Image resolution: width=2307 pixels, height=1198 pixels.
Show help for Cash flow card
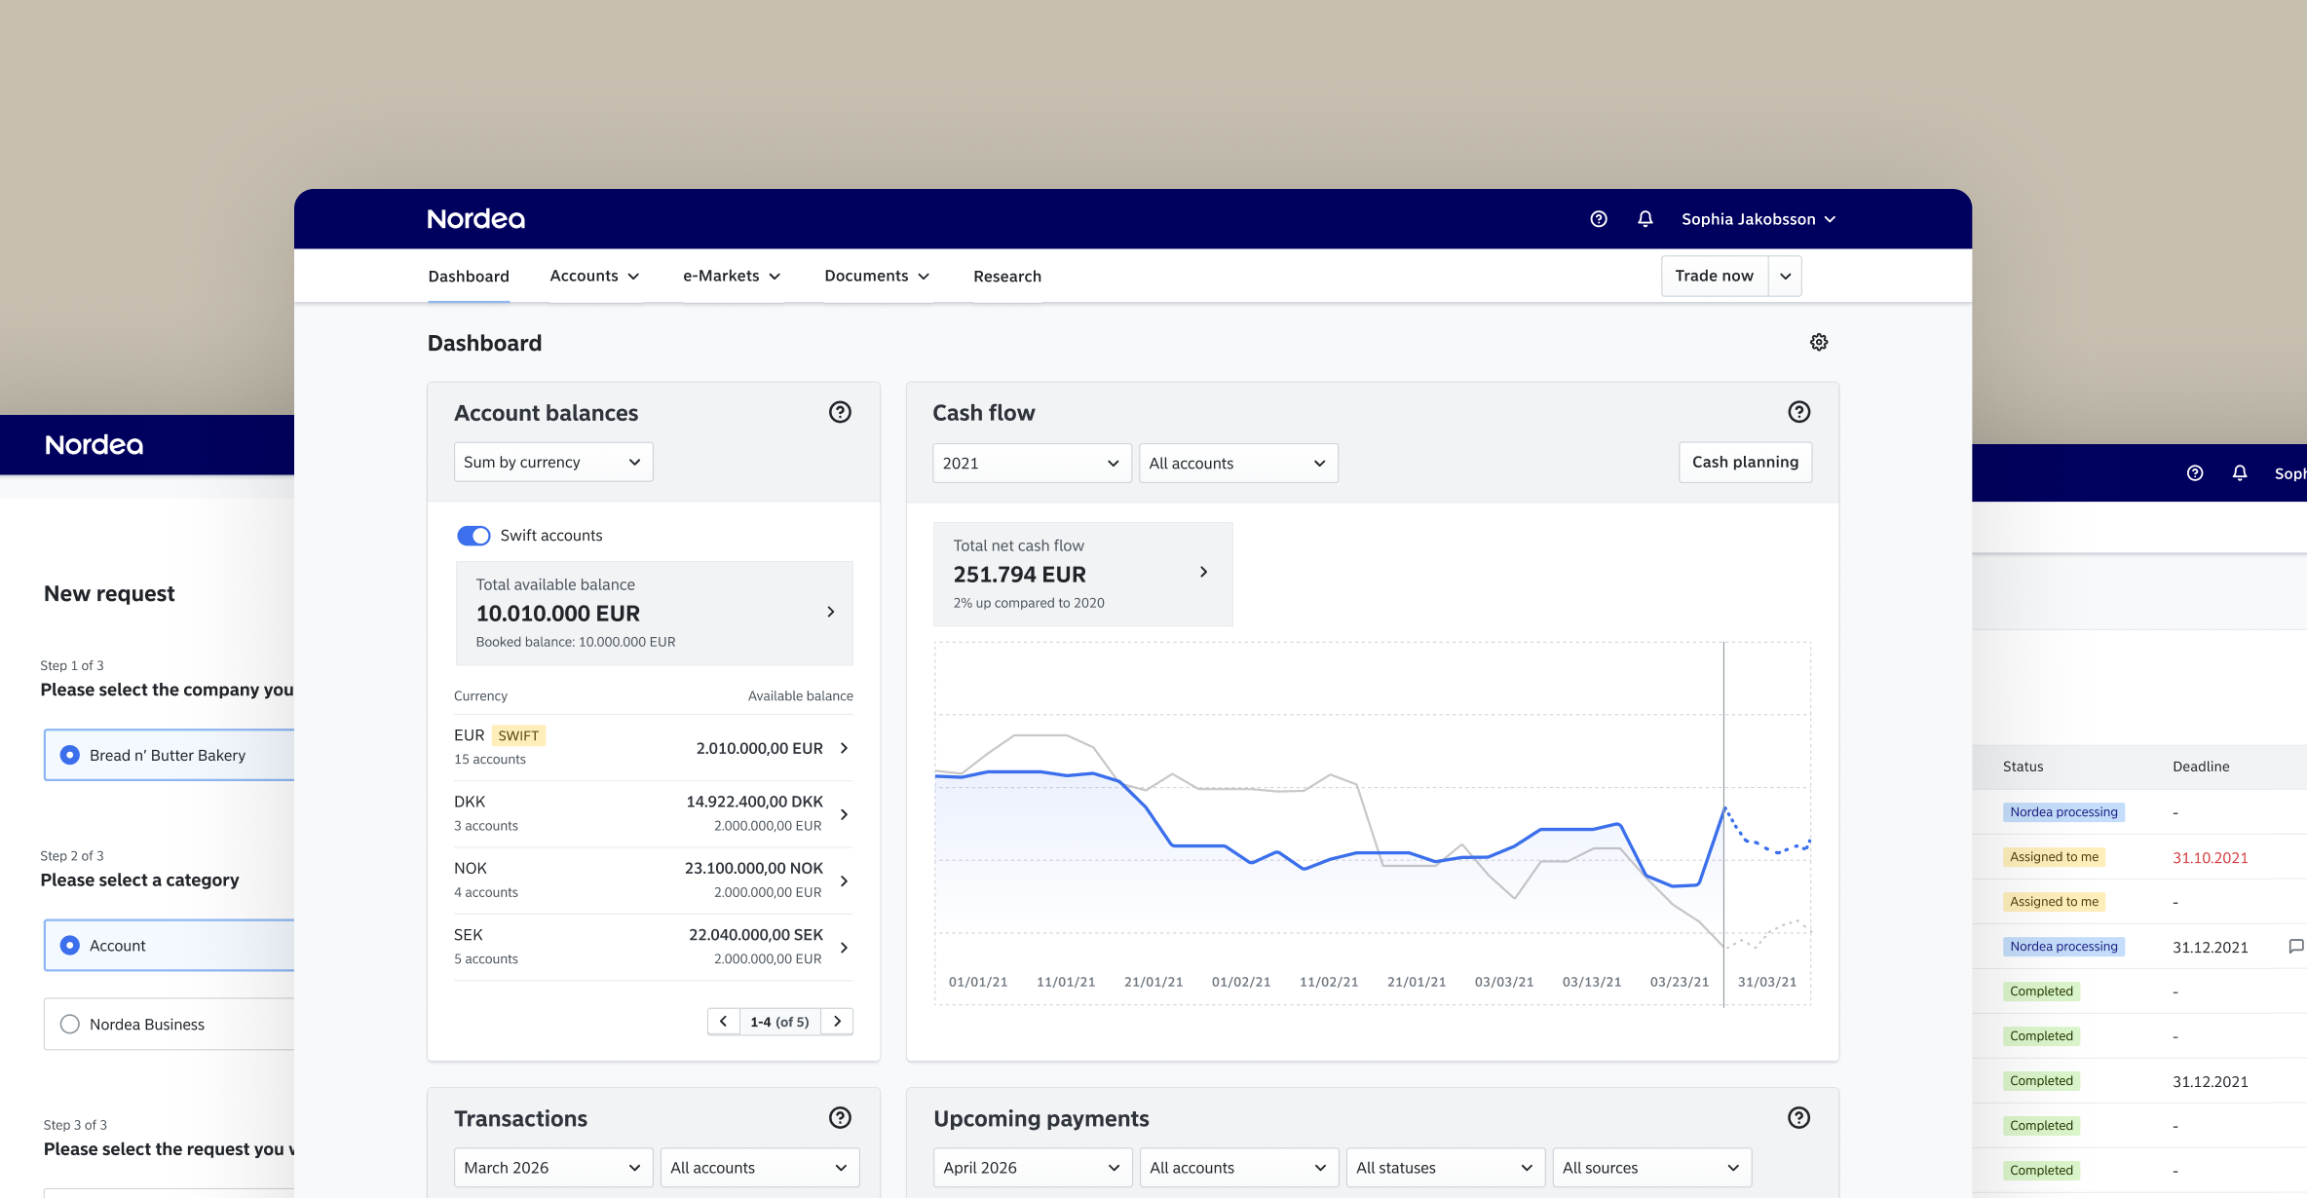tap(1799, 412)
